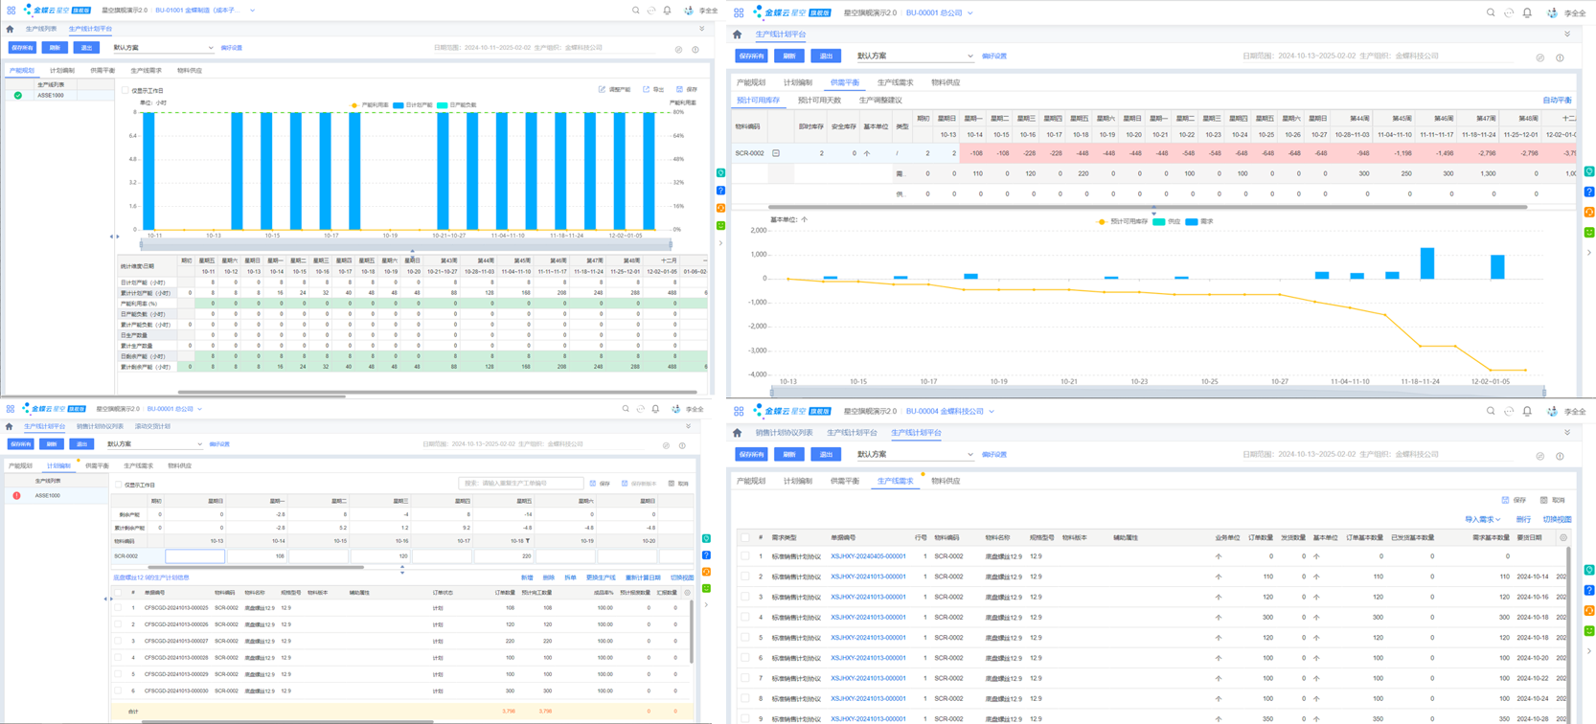Open the BU-01001 organization dropdown
1596x724 pixels.
252,11
